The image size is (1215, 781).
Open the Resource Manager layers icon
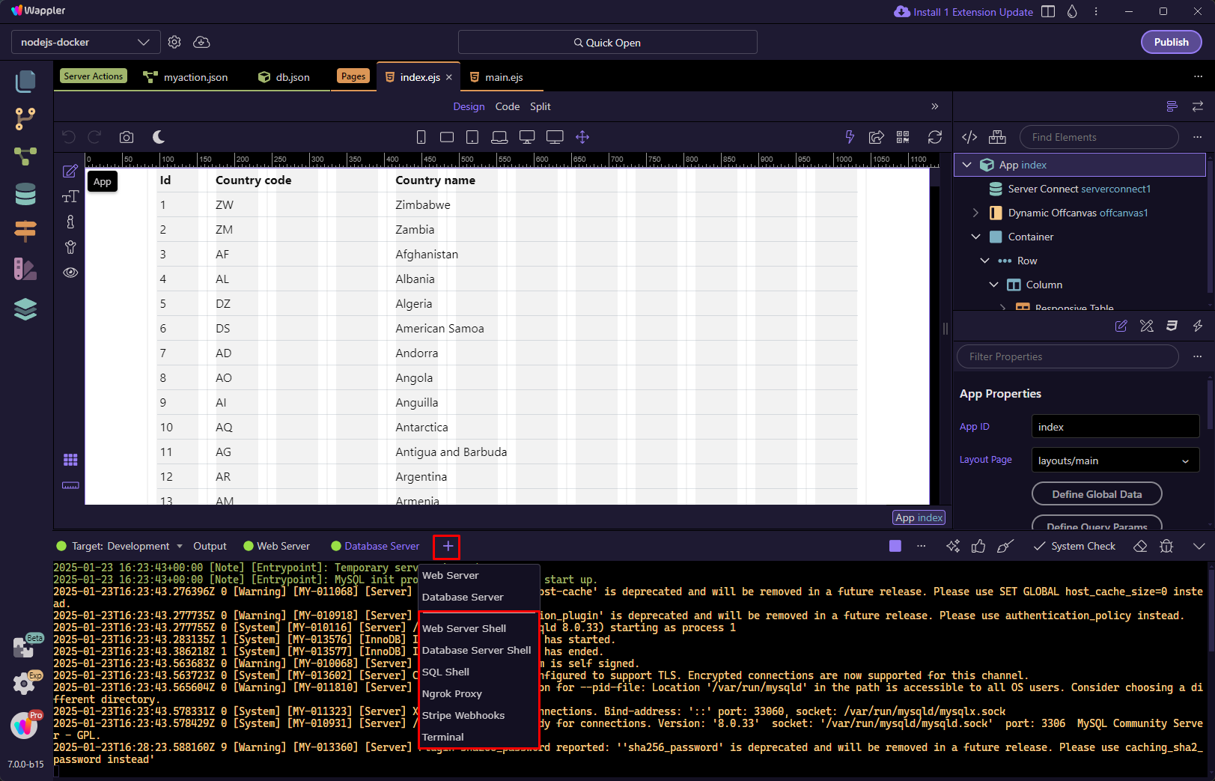pyautogui.click(x=25, y=309)
